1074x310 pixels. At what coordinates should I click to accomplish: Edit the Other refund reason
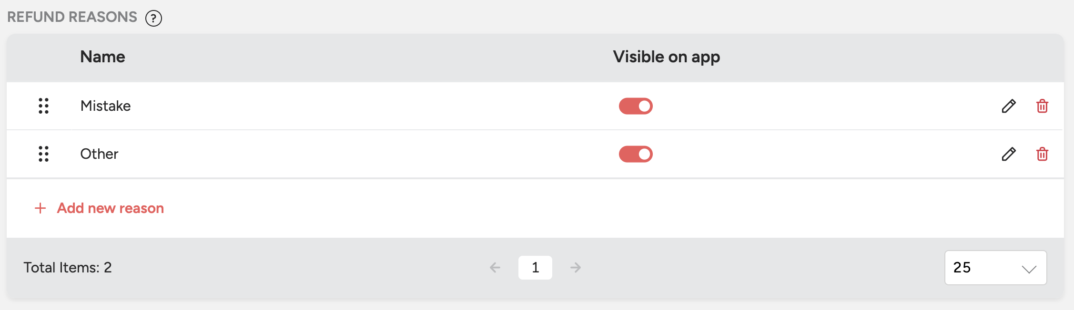point(1008,154)
